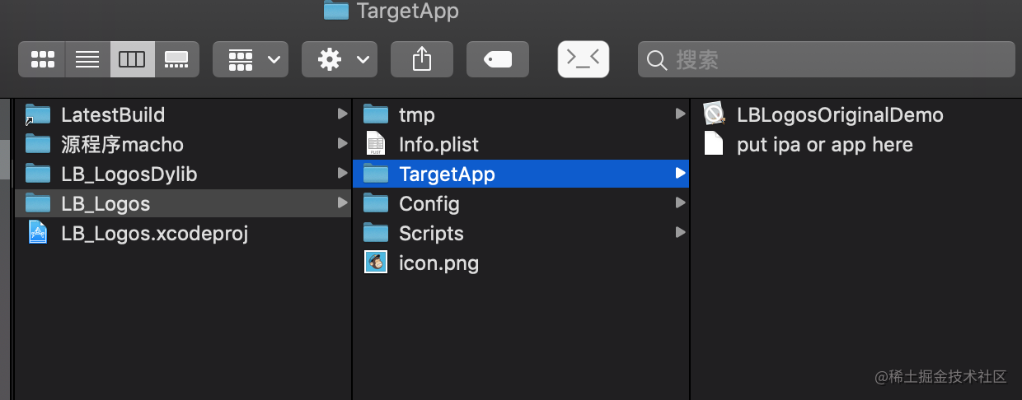The width and height of the screenshot is (1022, 400).
Task: Click into the search field
Action: click(x=827, y=59)
